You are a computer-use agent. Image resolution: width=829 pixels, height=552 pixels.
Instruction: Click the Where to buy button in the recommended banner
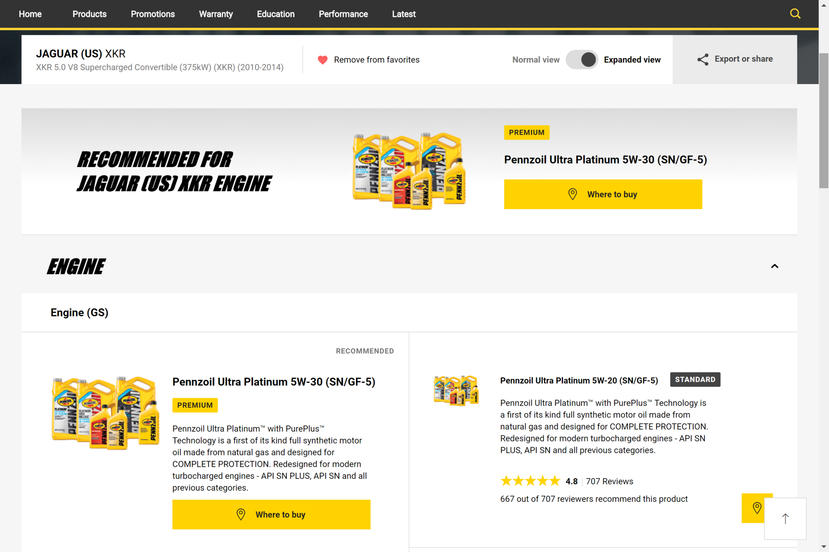pyautogui.click(x=603, y=194)
